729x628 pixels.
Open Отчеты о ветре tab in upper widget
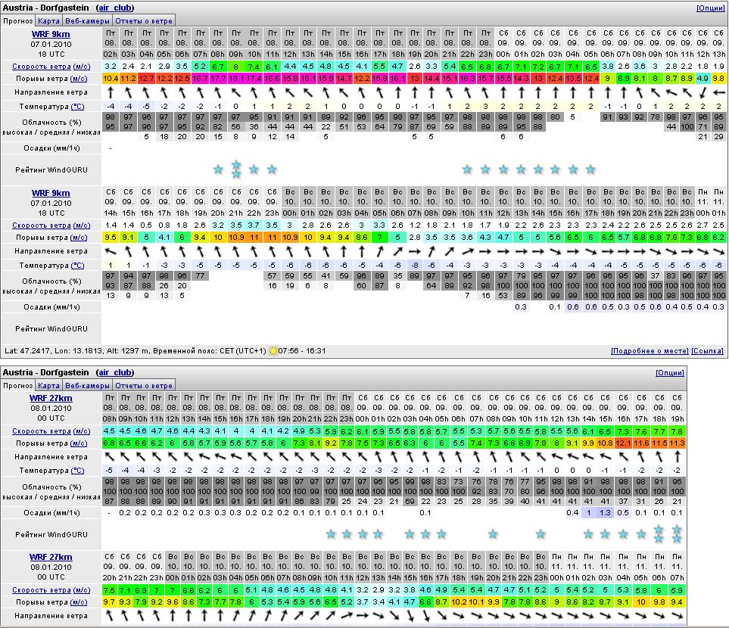[145, 20]
